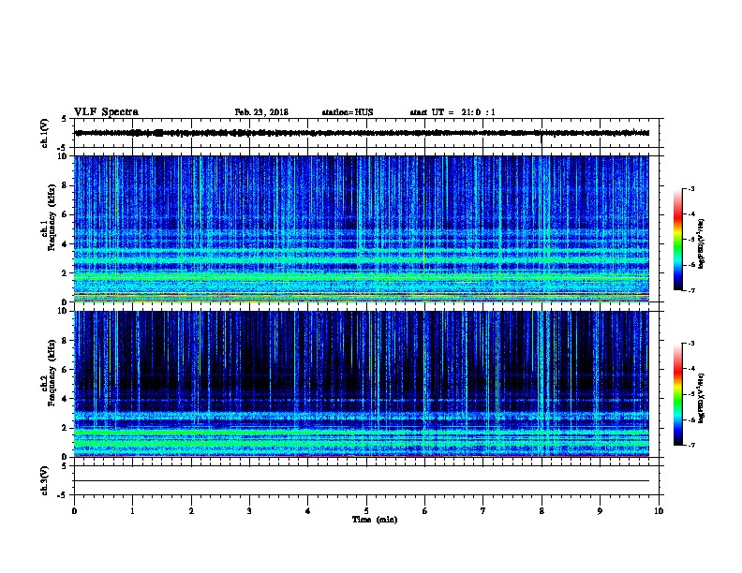Click time axis tick label "3"
The width and height of the screenshot is (742, 573).
[249, 511]
